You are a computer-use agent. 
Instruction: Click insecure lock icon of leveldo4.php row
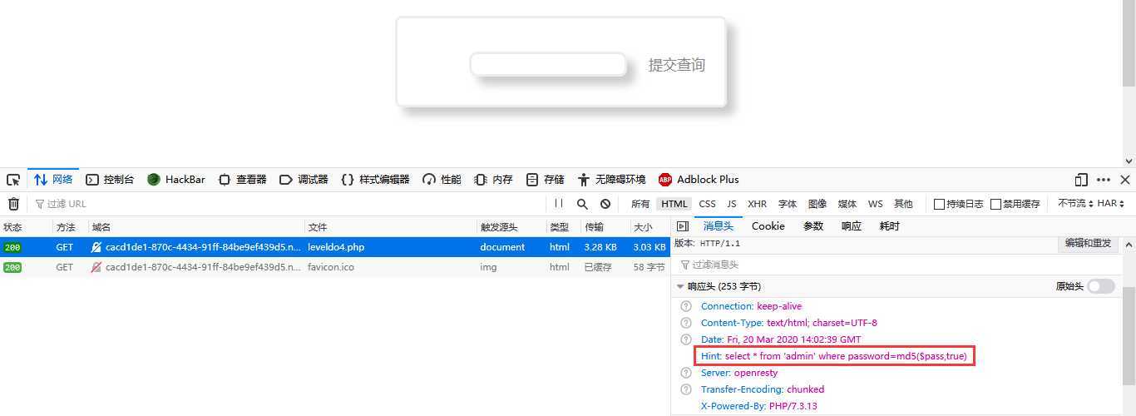[96, 247]
